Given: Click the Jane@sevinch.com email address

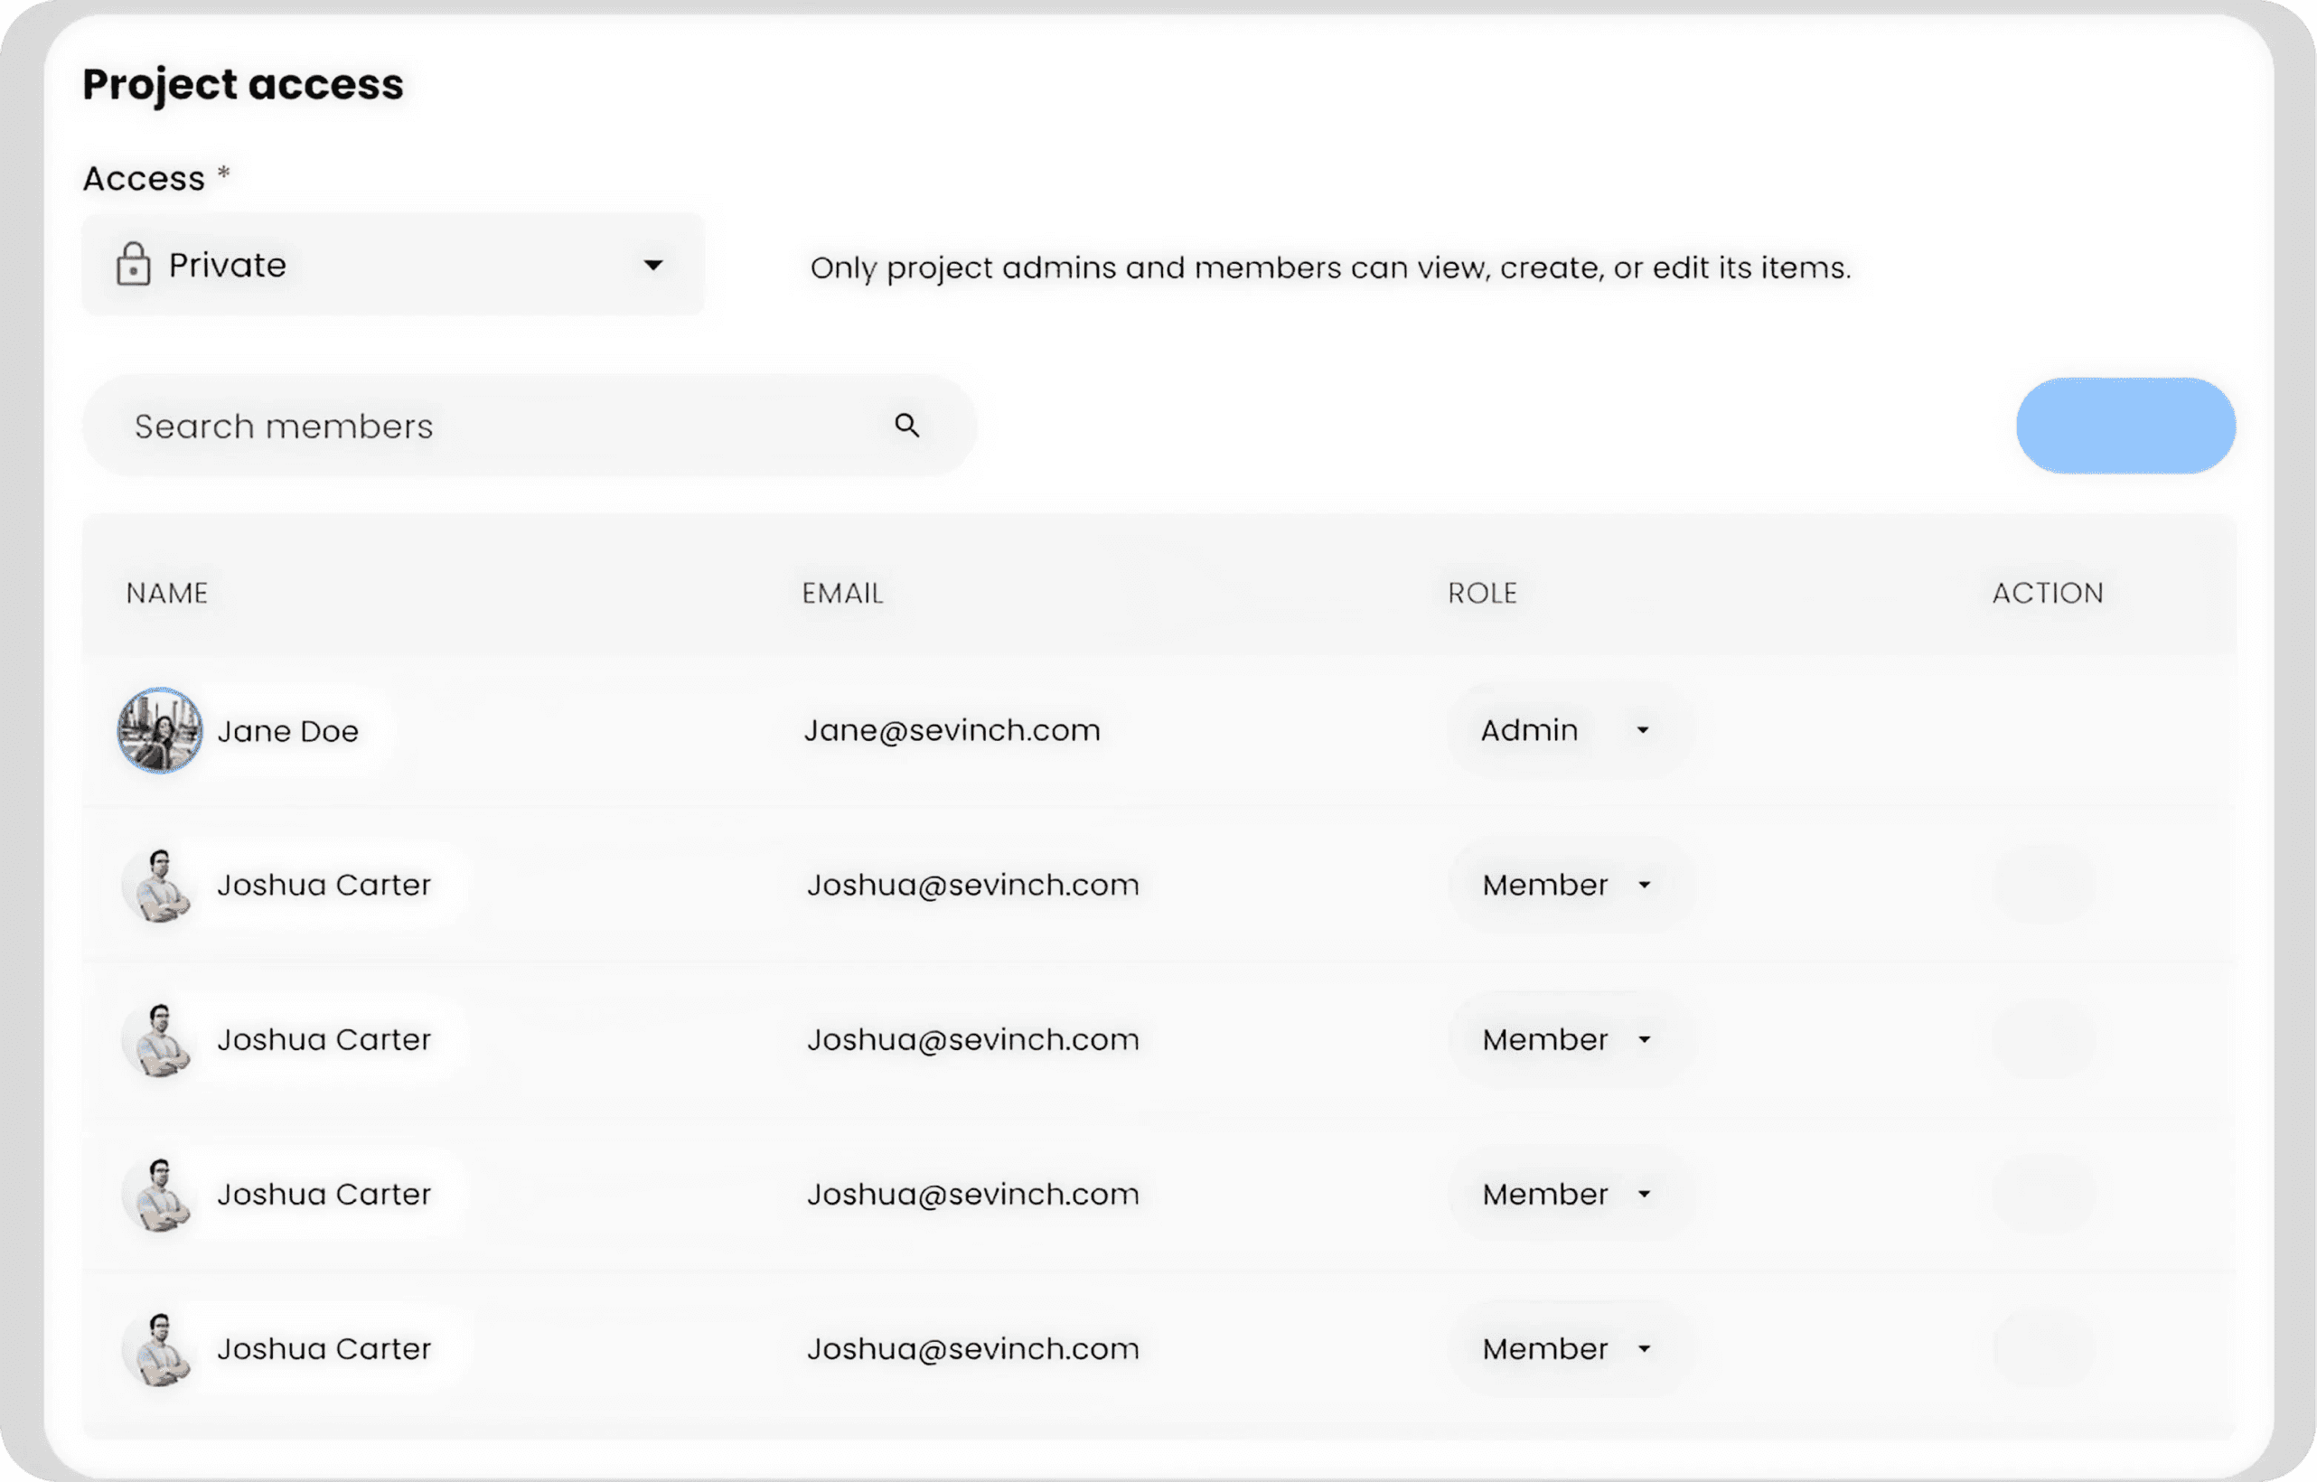Looking at the screenshot, I should [952, 730].
